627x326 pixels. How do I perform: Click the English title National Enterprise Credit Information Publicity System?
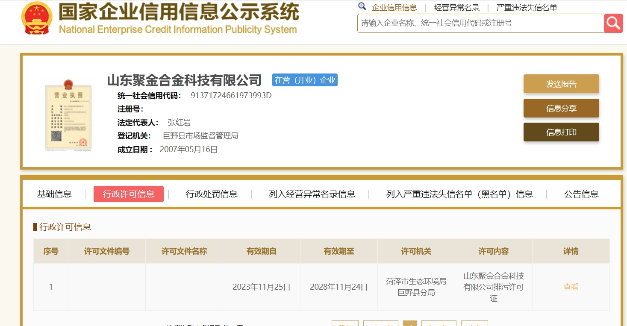[x=178, y=29]
